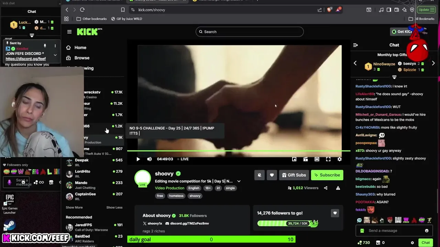This screenshot has height=247, width=440.
Task: Open the Leo AI sparkle icon
Action: coord(404,10)
